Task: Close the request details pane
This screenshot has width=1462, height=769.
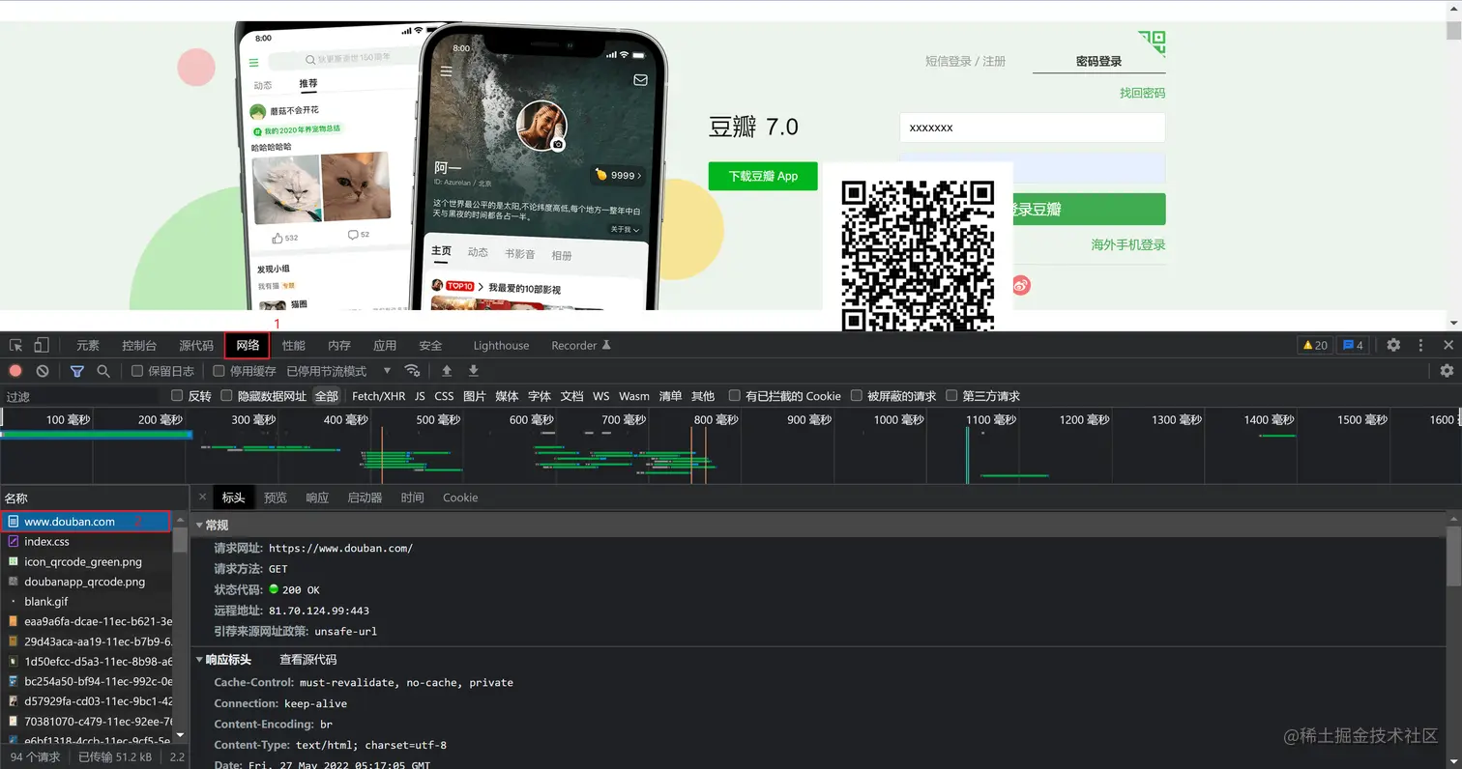Action: [203, 498]
